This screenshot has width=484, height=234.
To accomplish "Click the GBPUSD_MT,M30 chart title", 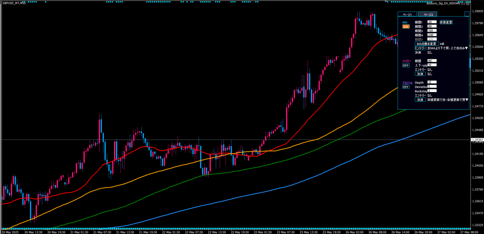I will click(x=14, y=3).
